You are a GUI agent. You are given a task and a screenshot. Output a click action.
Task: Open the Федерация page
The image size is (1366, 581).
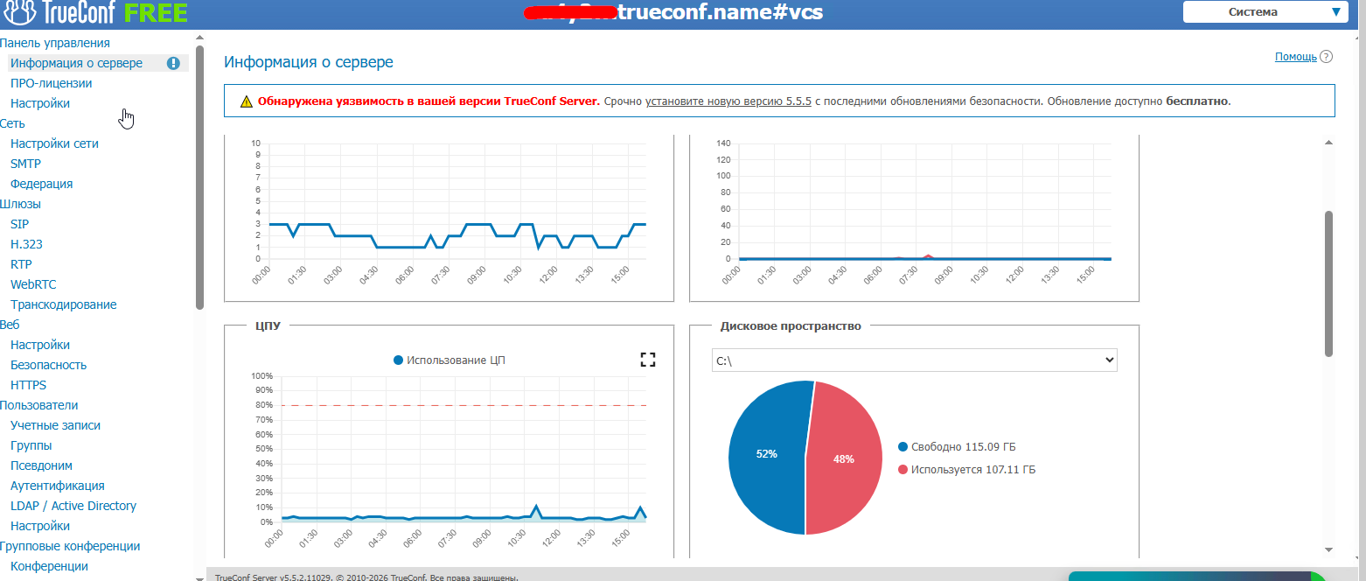pyautogui.click(x=41, y=184)
